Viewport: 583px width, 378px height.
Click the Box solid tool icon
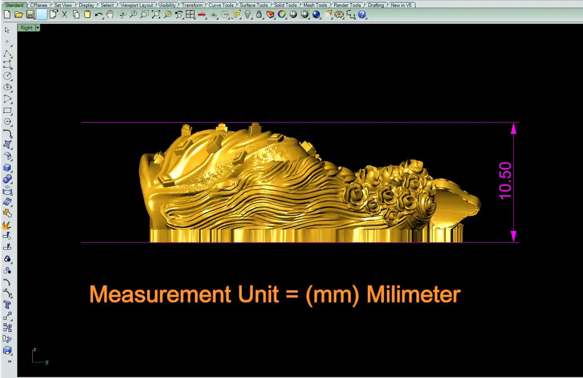click(x=7, y=168)
